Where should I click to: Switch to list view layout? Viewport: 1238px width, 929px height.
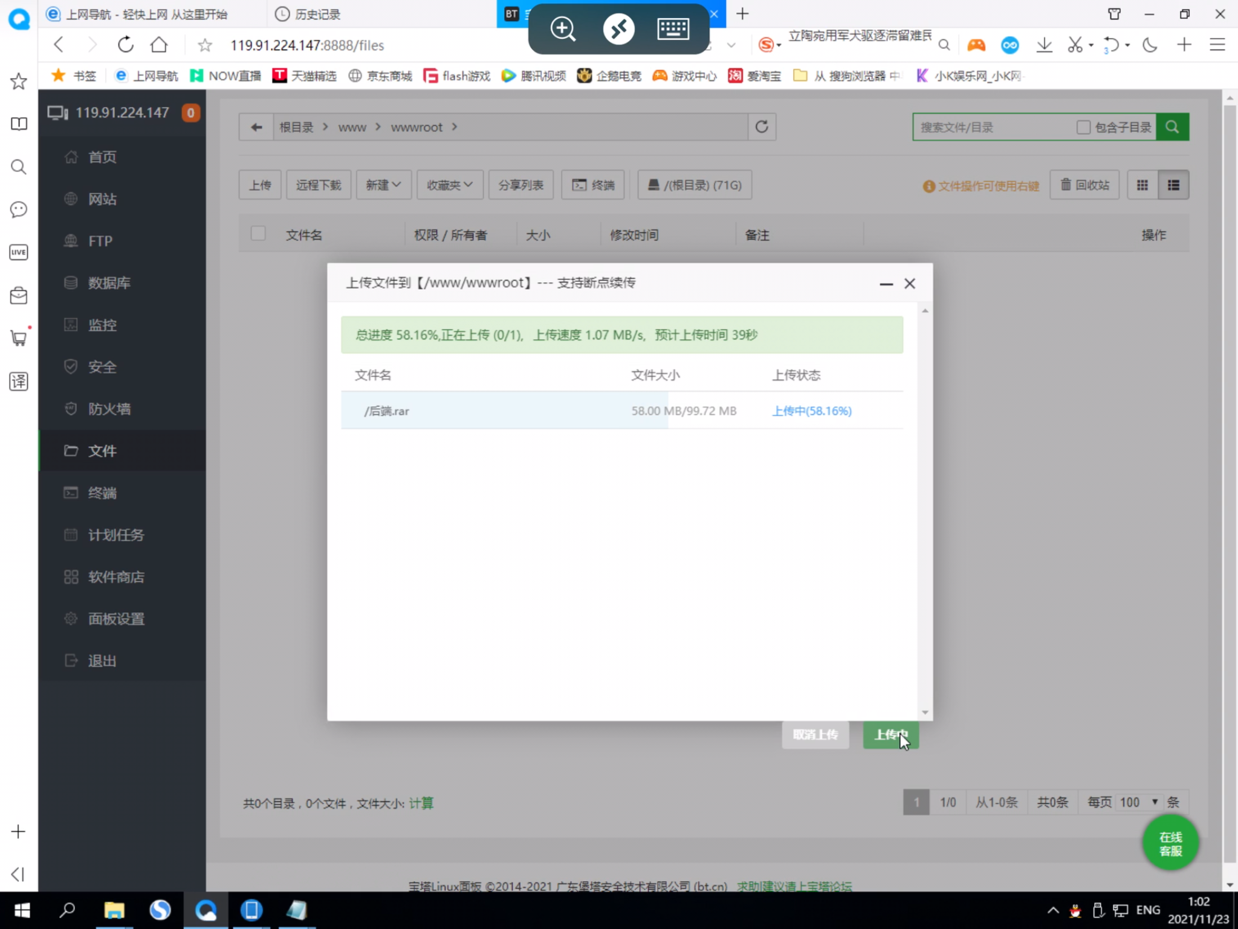point(1173,185)
